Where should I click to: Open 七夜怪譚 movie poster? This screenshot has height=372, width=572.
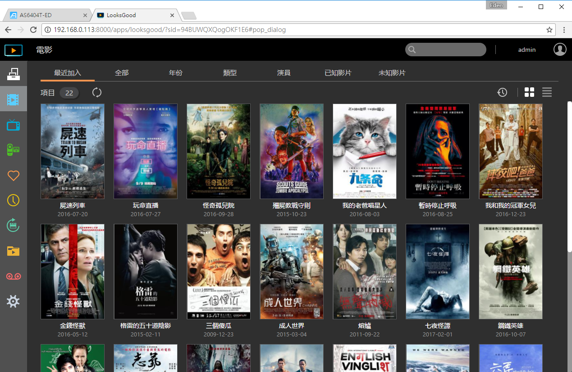click(438, 272)
